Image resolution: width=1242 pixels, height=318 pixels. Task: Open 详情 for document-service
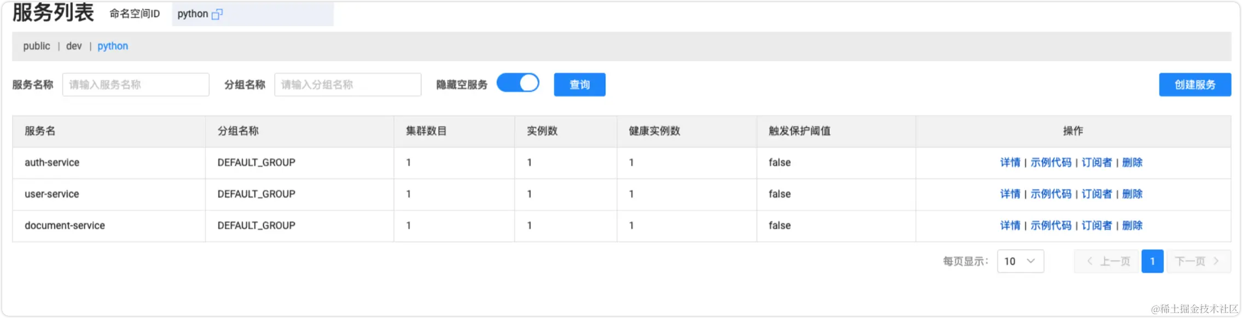pyautogui.click(x=1010, y=225)
